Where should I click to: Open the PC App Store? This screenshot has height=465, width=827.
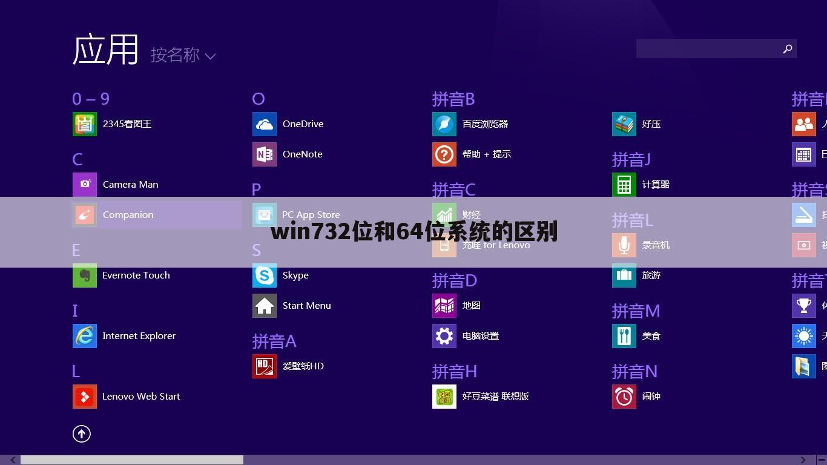coord(300,214)
